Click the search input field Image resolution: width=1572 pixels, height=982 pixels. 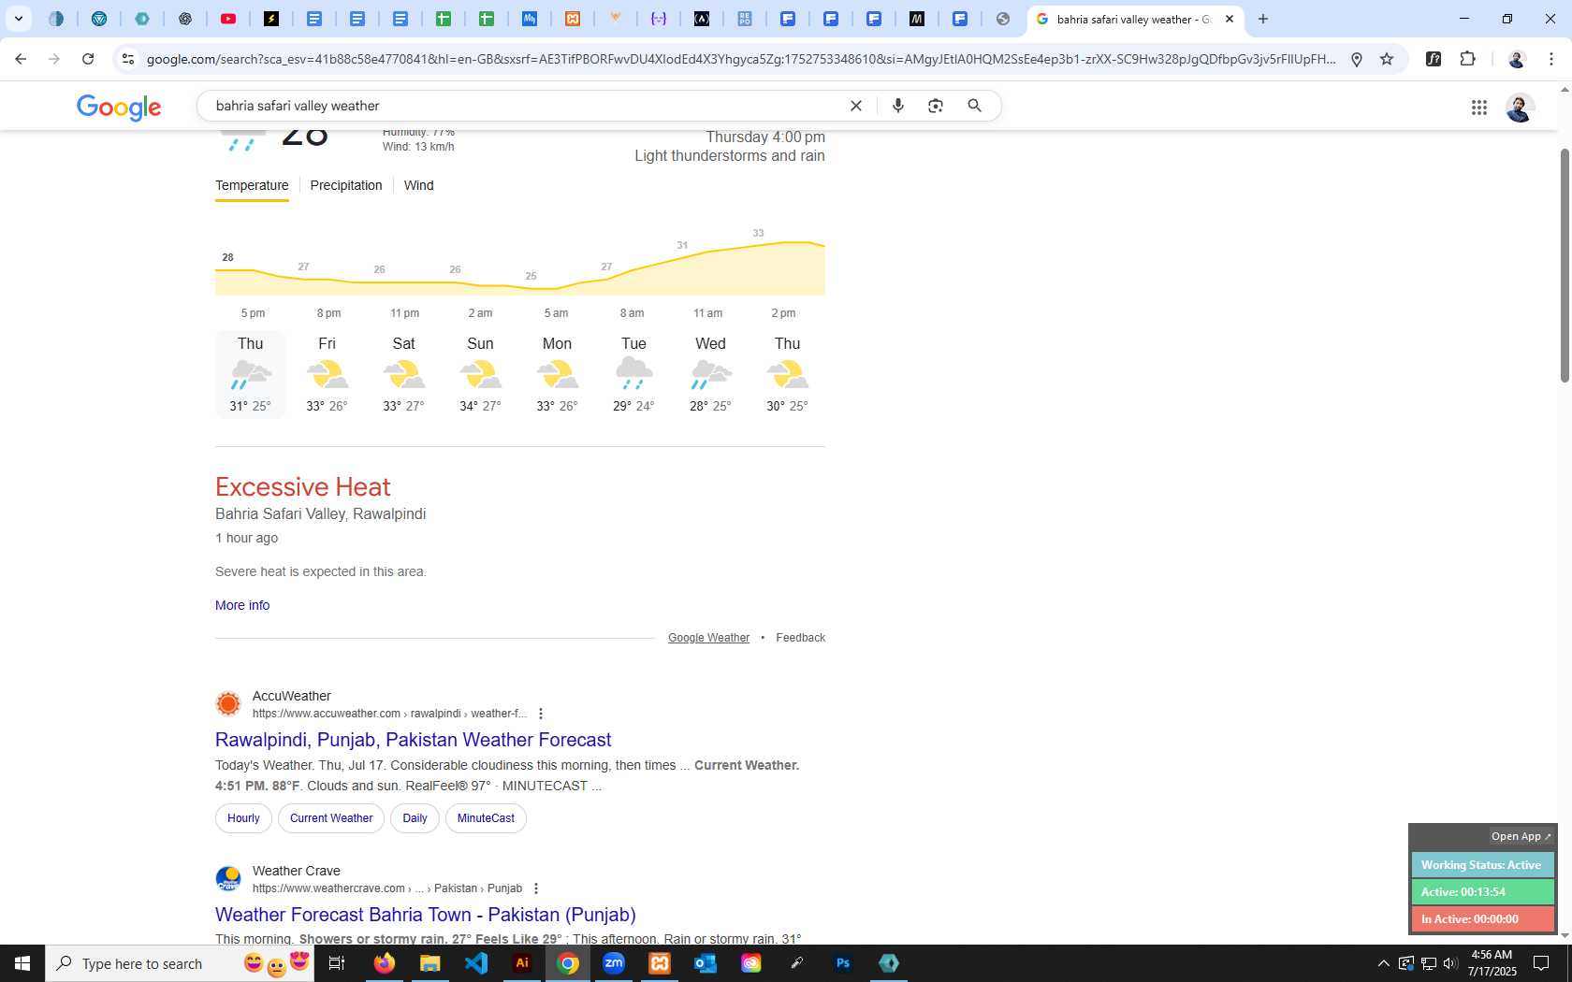(x=524, y=106)
